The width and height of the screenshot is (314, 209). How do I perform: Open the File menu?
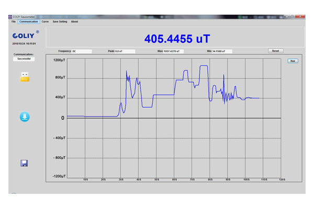[x=14, y=21]
